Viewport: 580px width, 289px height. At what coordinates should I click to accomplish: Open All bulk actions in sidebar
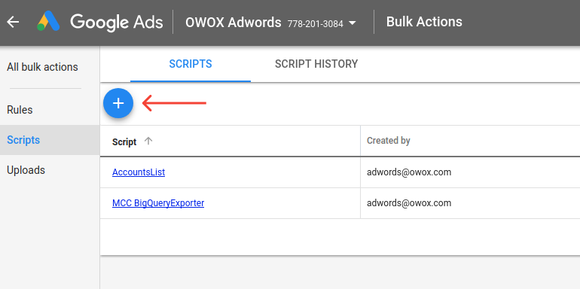click(42, 67)
